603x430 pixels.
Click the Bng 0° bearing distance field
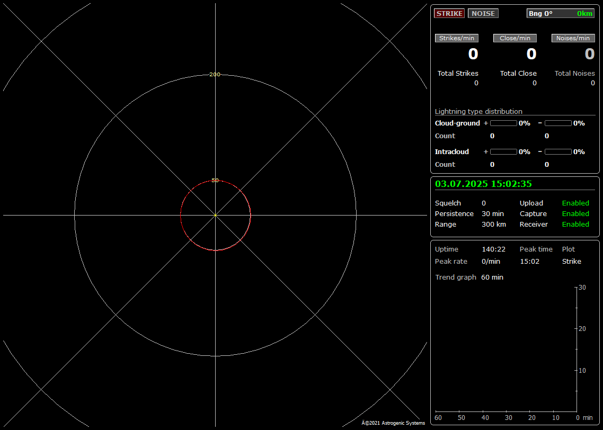click(x=560, y=13)
